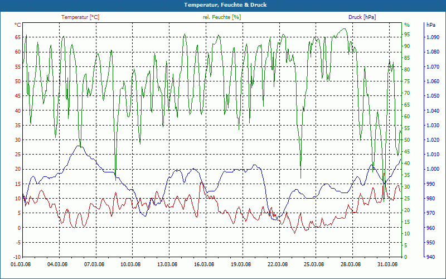Click '-5' on the red temperature axis
This screenshot has height=279, width=446.
18,243
